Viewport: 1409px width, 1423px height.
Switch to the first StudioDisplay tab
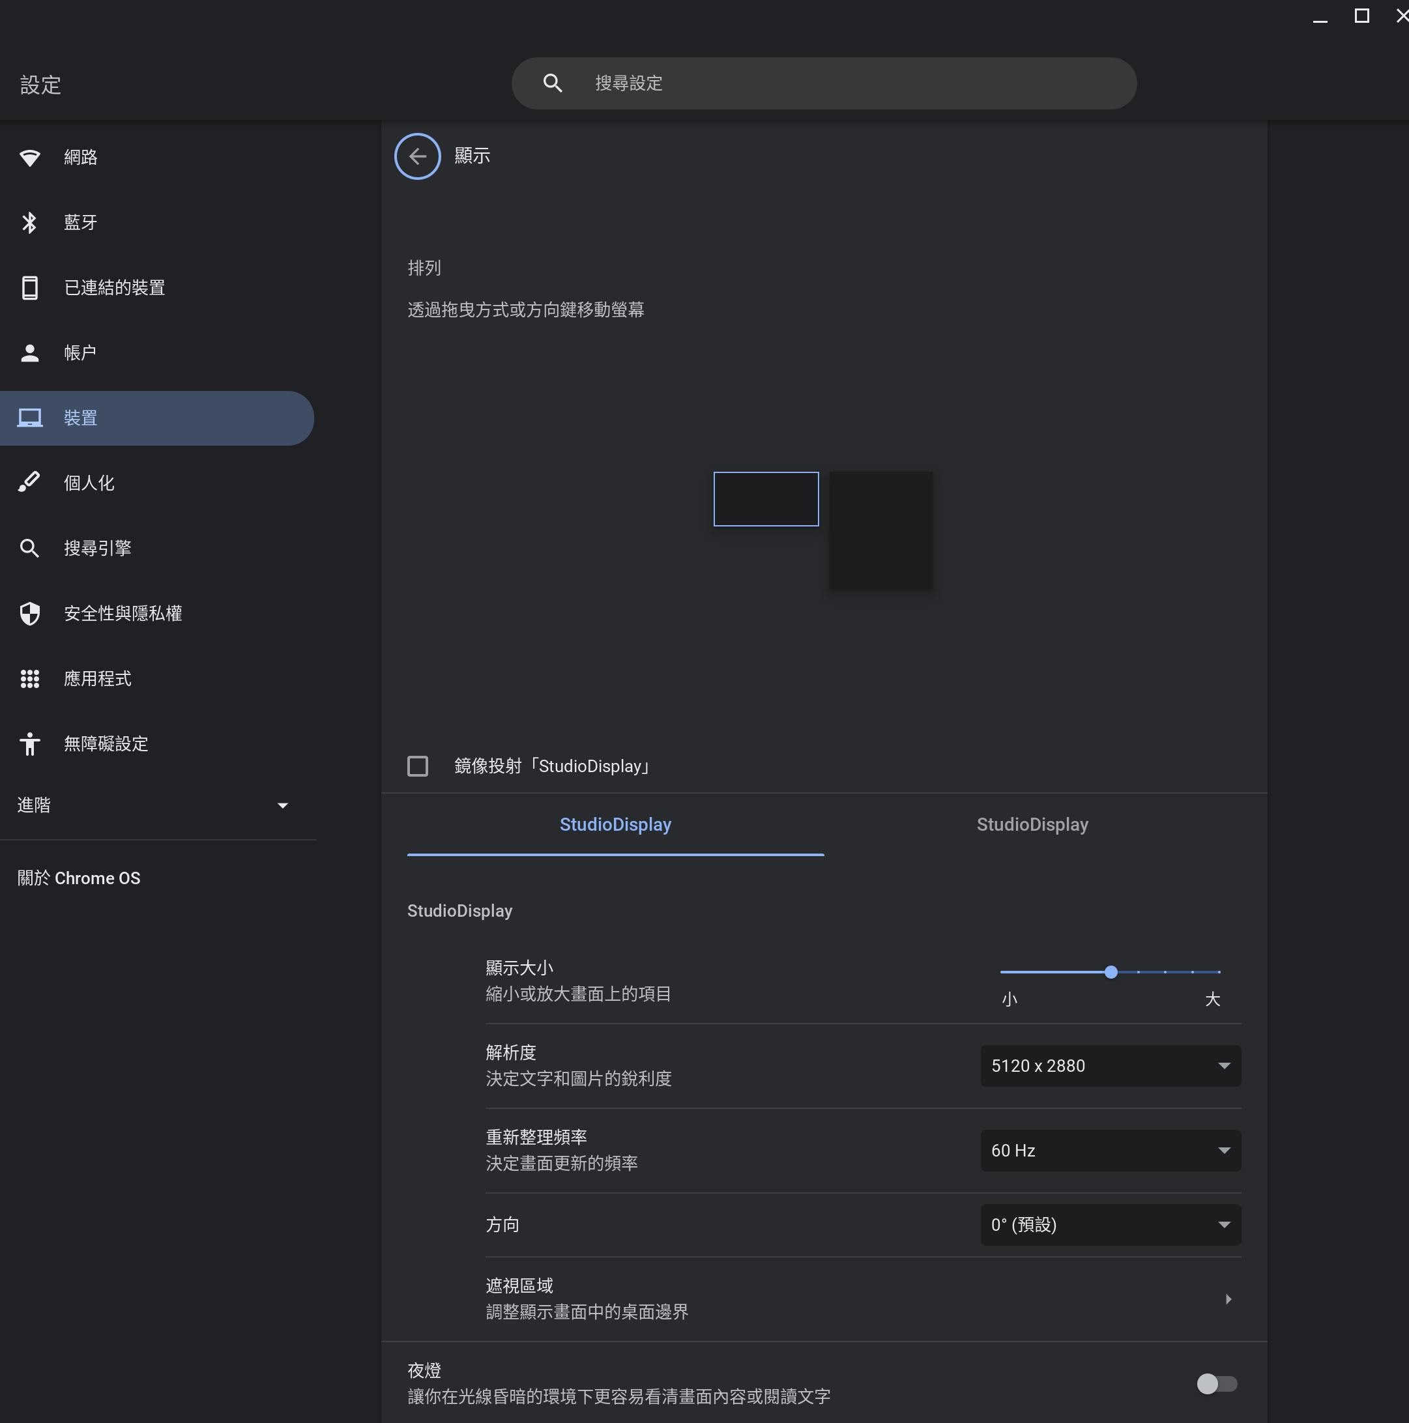616,825
